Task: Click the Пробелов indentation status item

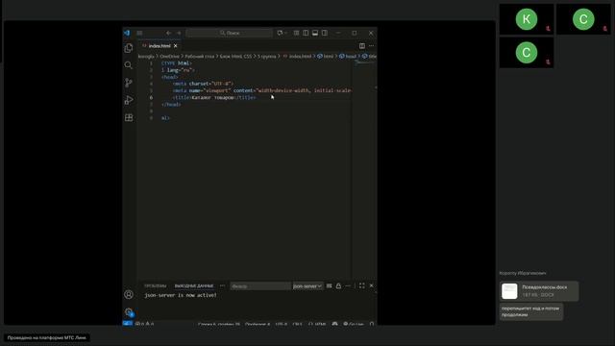Action: click(258, 324)
